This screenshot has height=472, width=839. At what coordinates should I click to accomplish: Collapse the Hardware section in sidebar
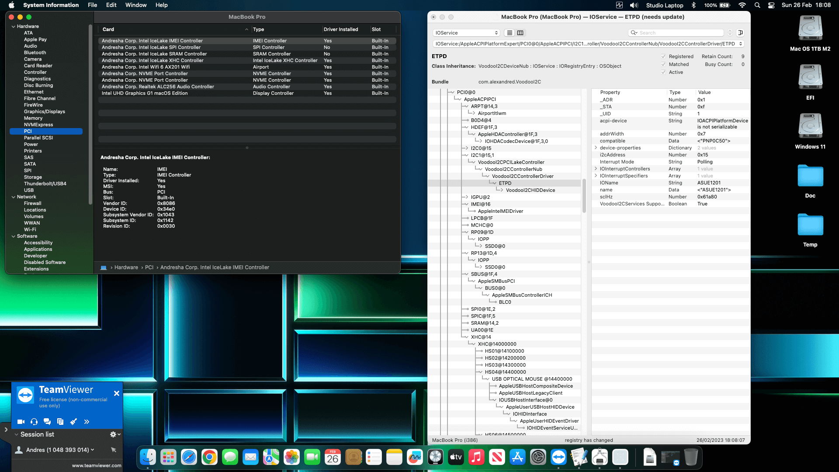pos(13,26)
